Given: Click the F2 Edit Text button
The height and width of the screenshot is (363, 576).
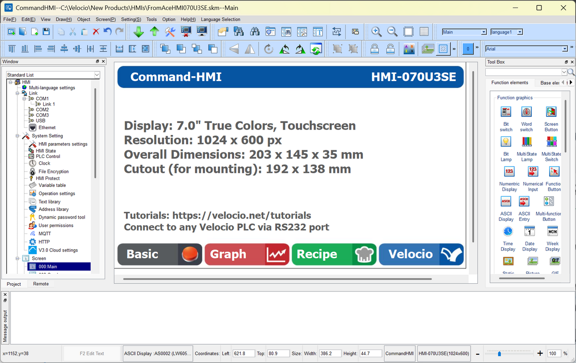Looking at the screenshot, I should point(92,353).
